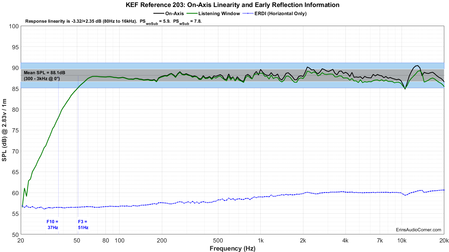
Task: Click the 'Mean SPL = 88.1dB' label
Action: tap(45, 73)
